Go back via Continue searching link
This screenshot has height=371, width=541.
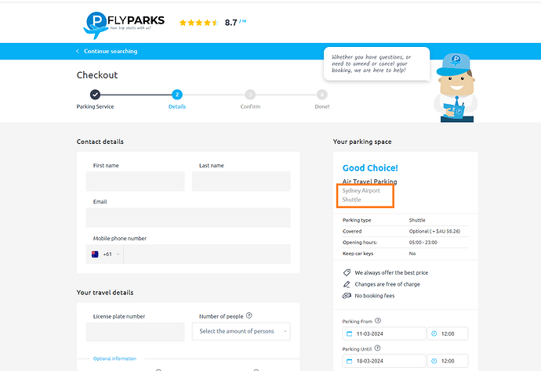click(111, 51)
